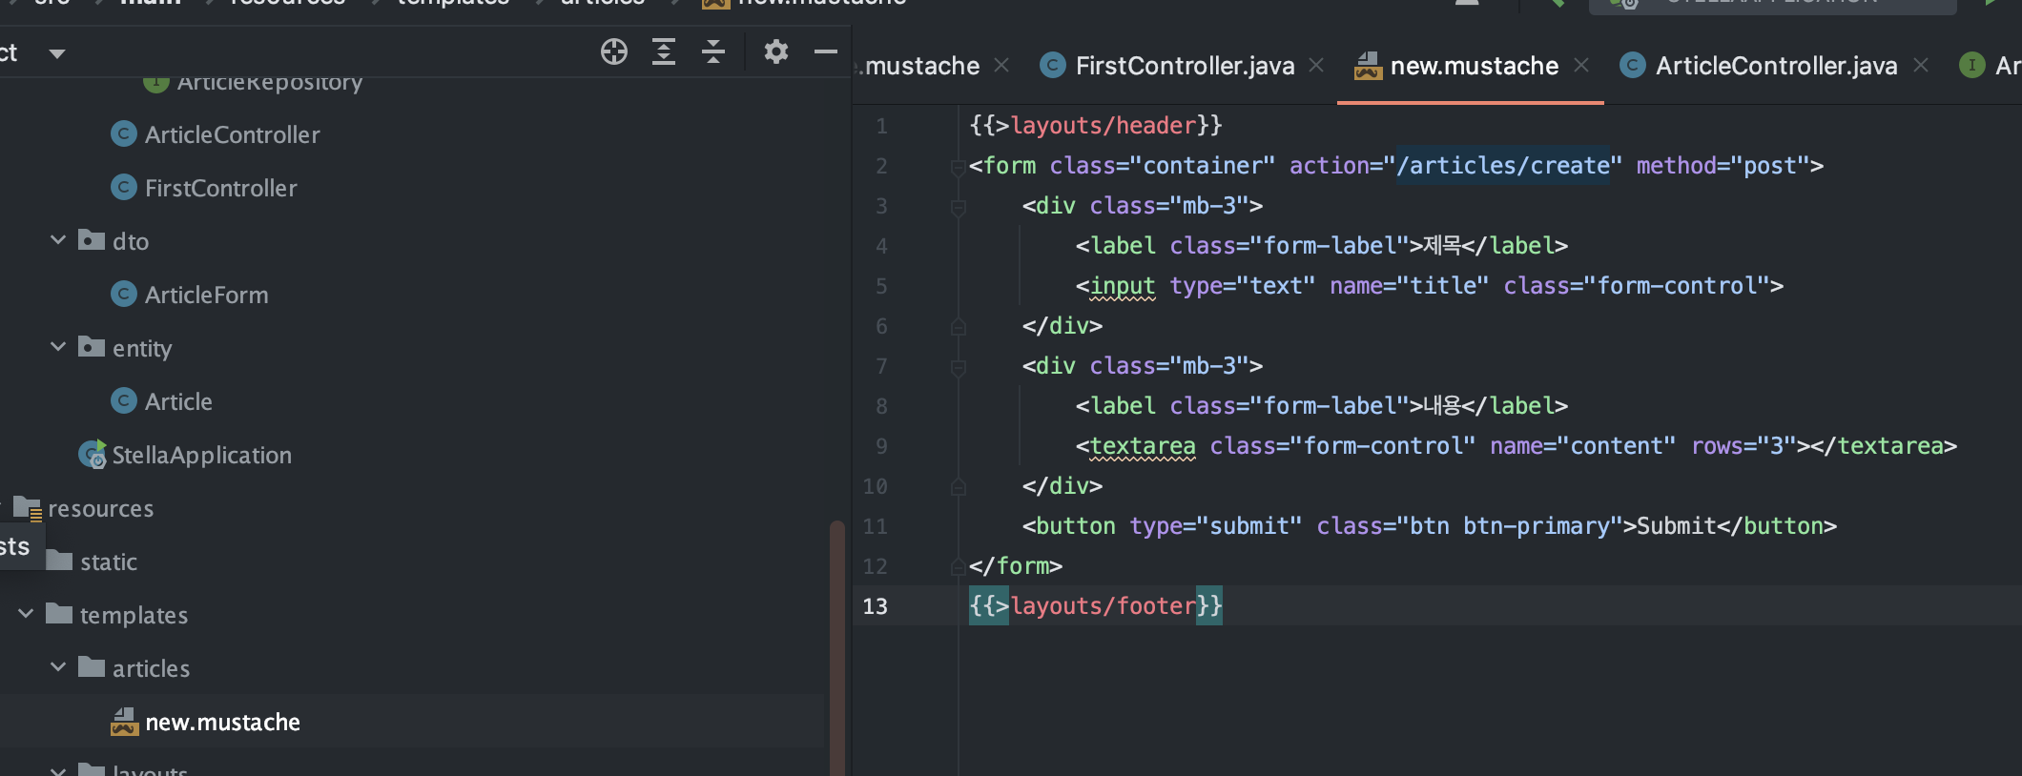2022x776 pixels.
Task: Close the new.mustache tab
Action: (1581, 65)
